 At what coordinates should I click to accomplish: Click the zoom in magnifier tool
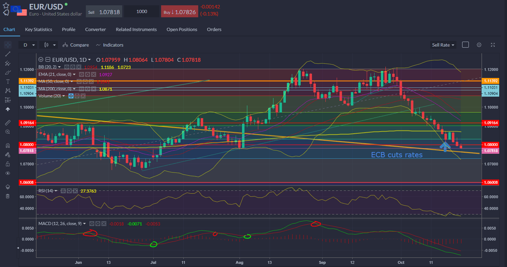tap(8, 132)
